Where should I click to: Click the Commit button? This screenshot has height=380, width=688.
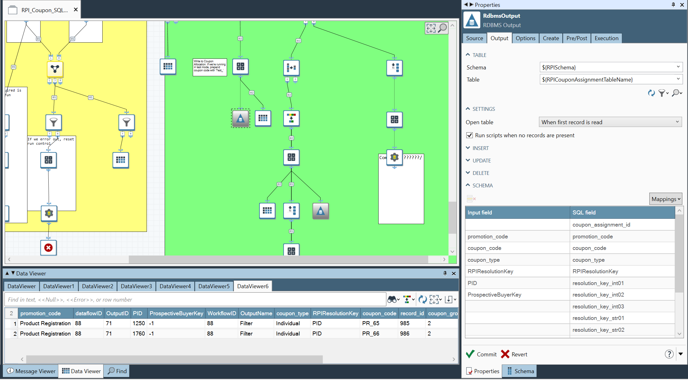481,354
